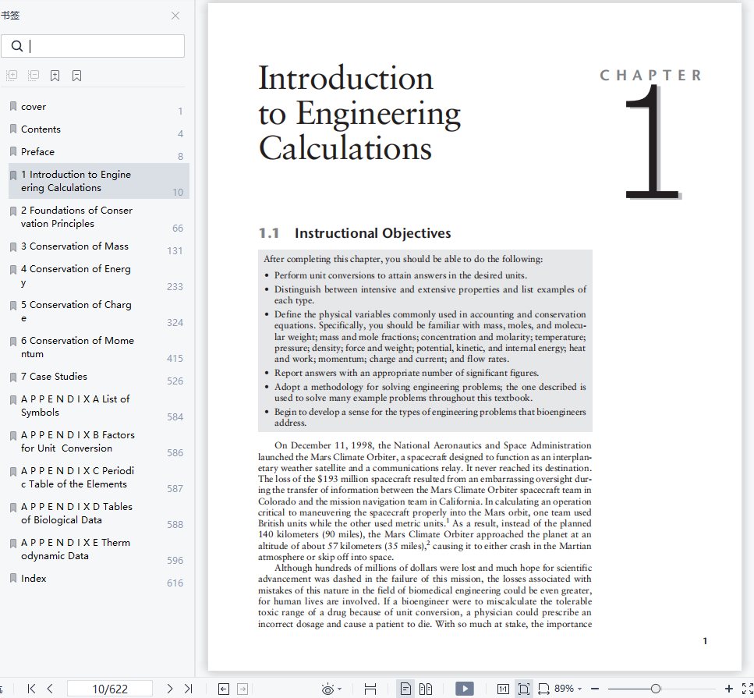Jump to Appendix D Tables of Biological Data
Screen dimensions: 754x698
98,513
